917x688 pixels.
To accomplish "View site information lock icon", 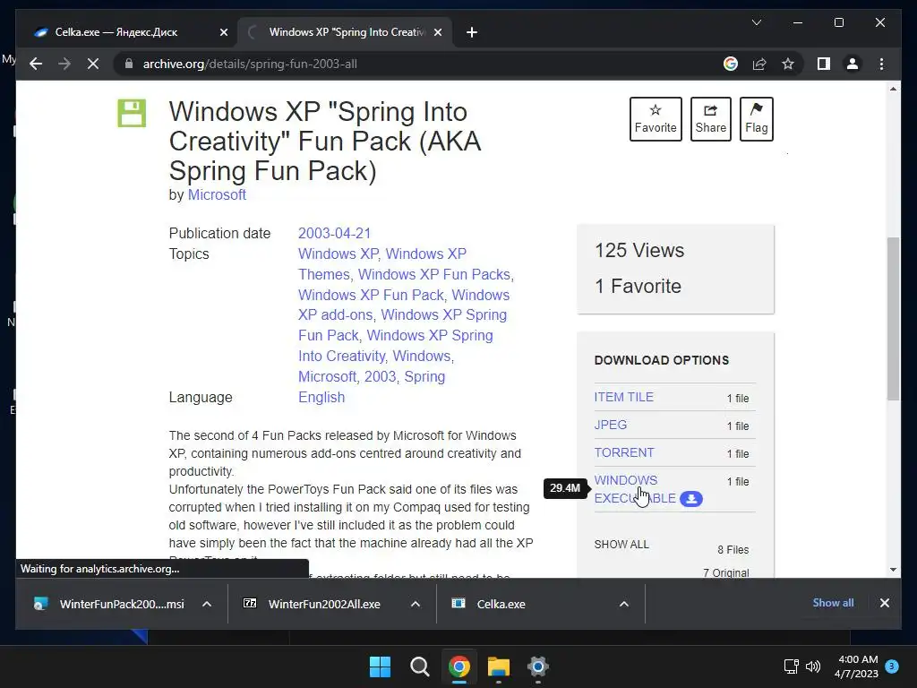I will (x=129, y=64).
